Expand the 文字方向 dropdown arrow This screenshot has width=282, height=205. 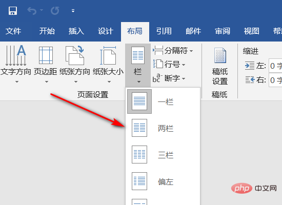(17, 82)
